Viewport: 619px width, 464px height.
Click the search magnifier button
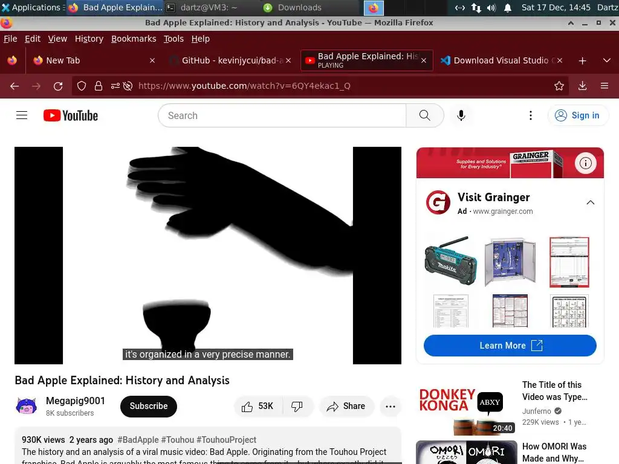tap(425, 115)
